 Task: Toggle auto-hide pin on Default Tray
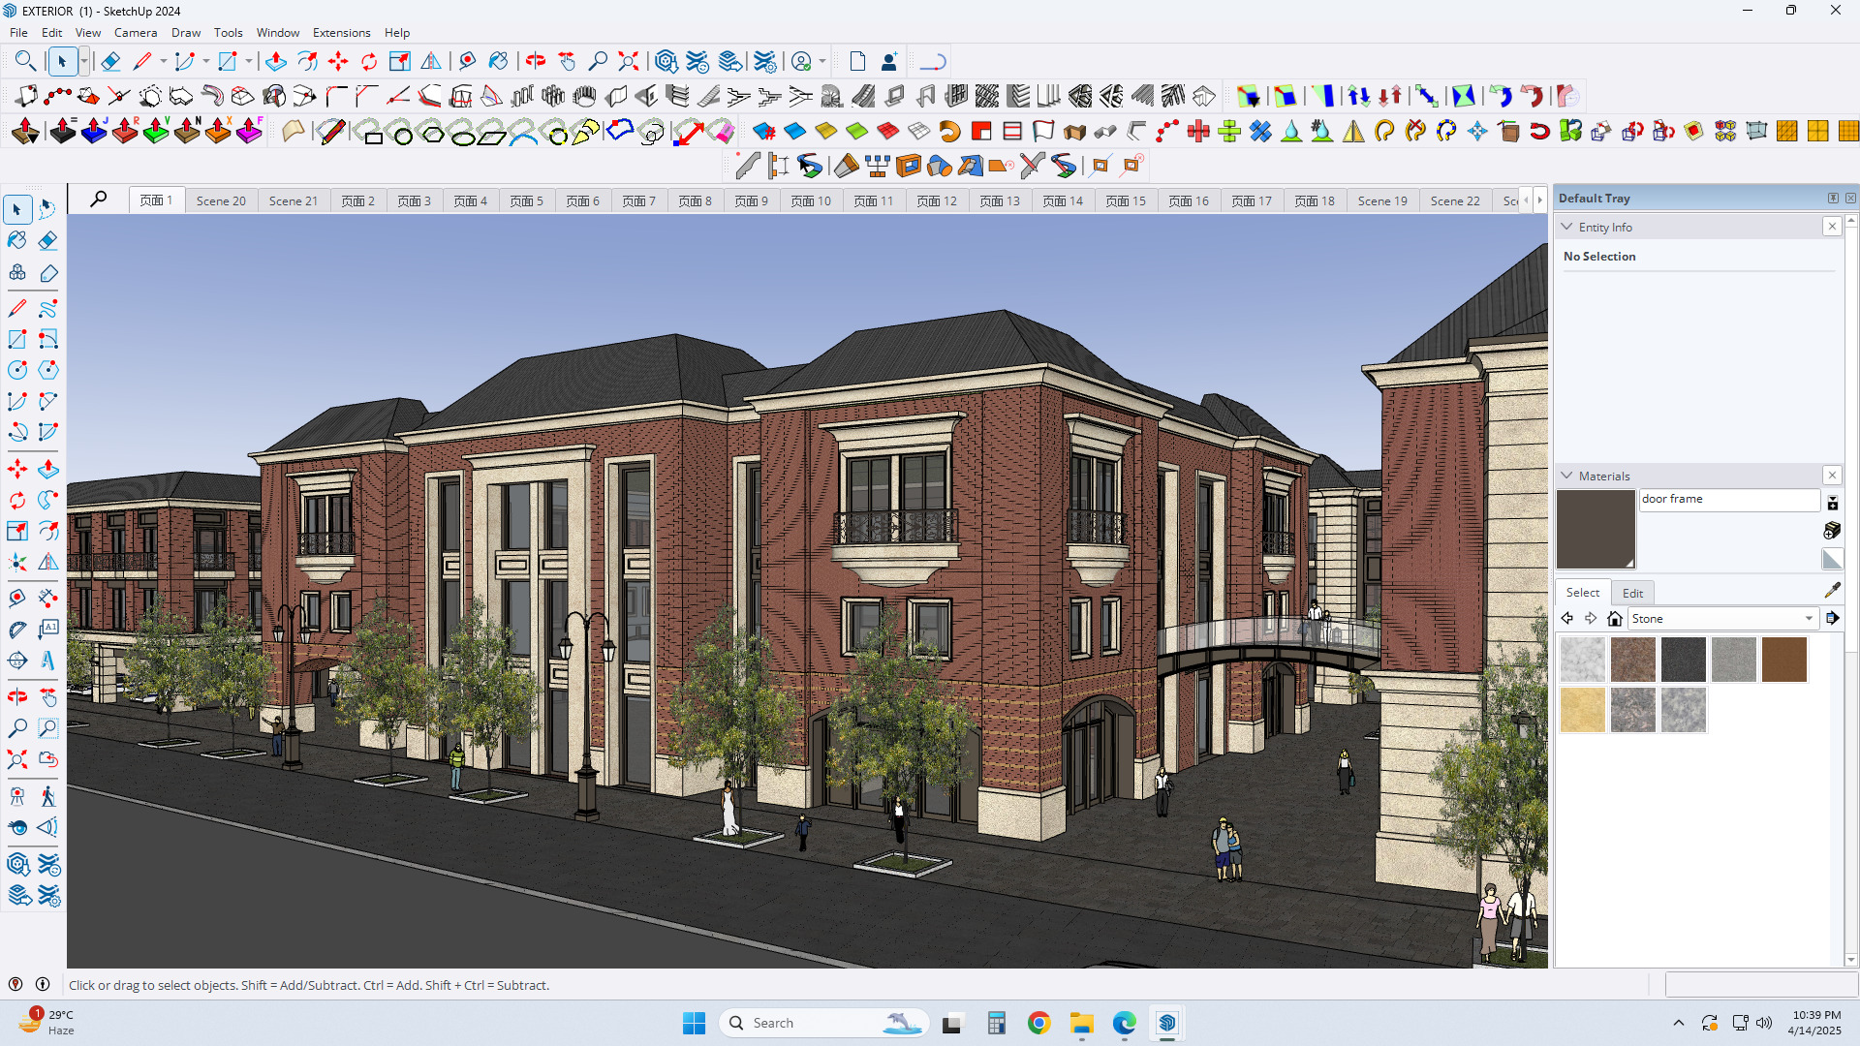(1833, 198)
